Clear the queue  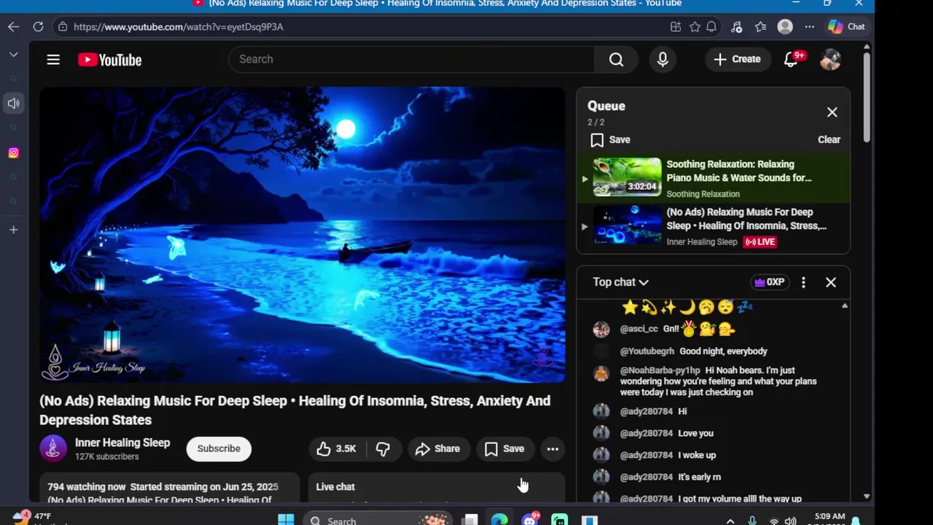pyautogui.click(x=829, y=139)
